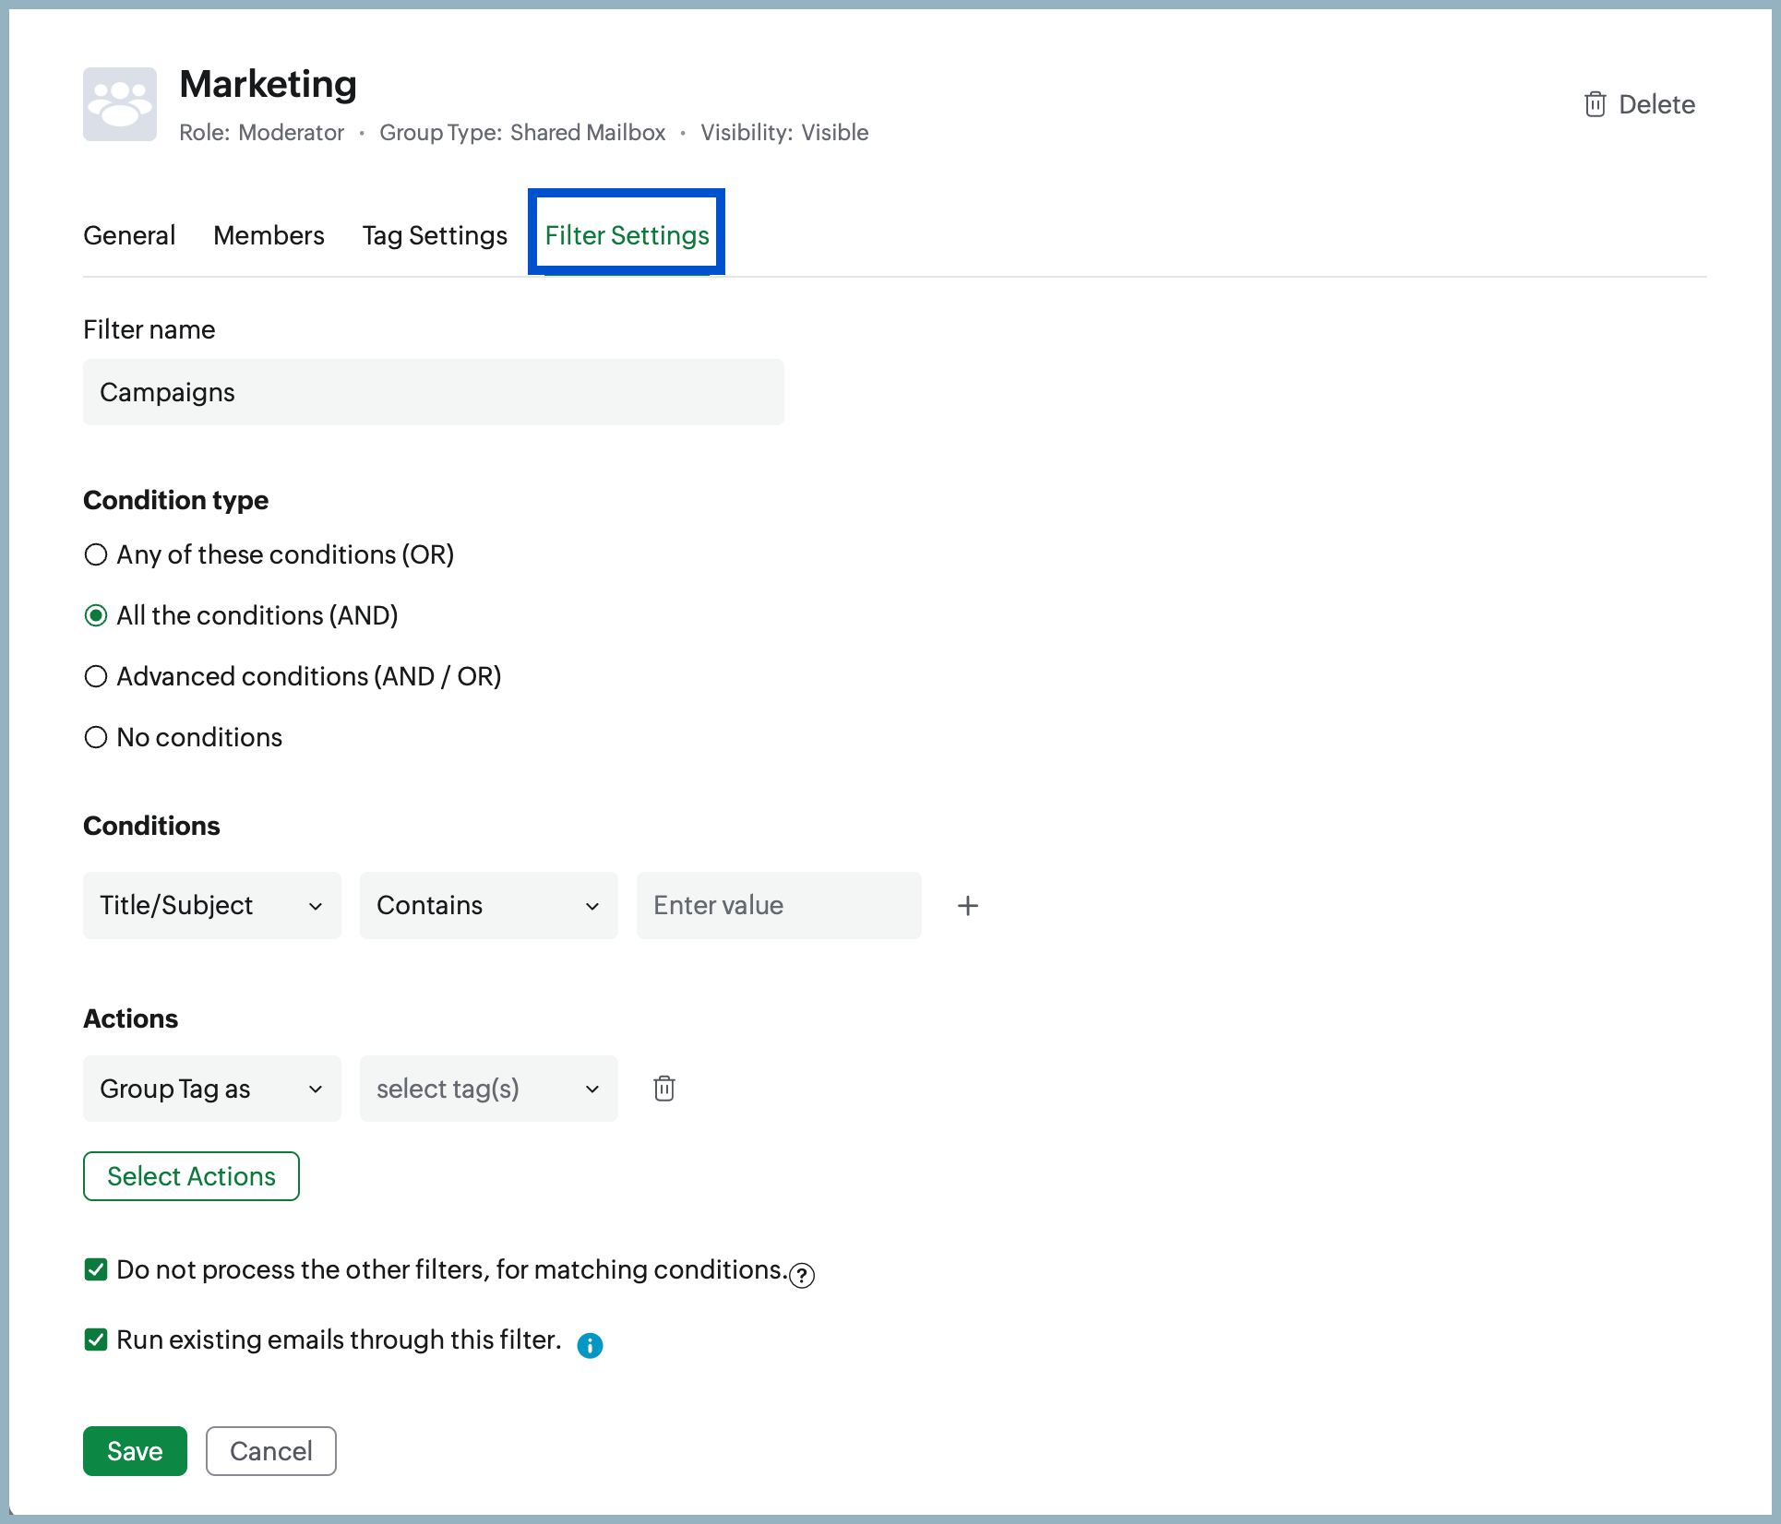The width and height of the screenshot is (1781, 1524).
Task: Select Any of these conditions (OR)
Action: (x=96, y=554)
